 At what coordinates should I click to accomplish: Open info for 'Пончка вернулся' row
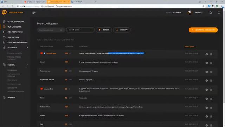(x=207, y=81)
